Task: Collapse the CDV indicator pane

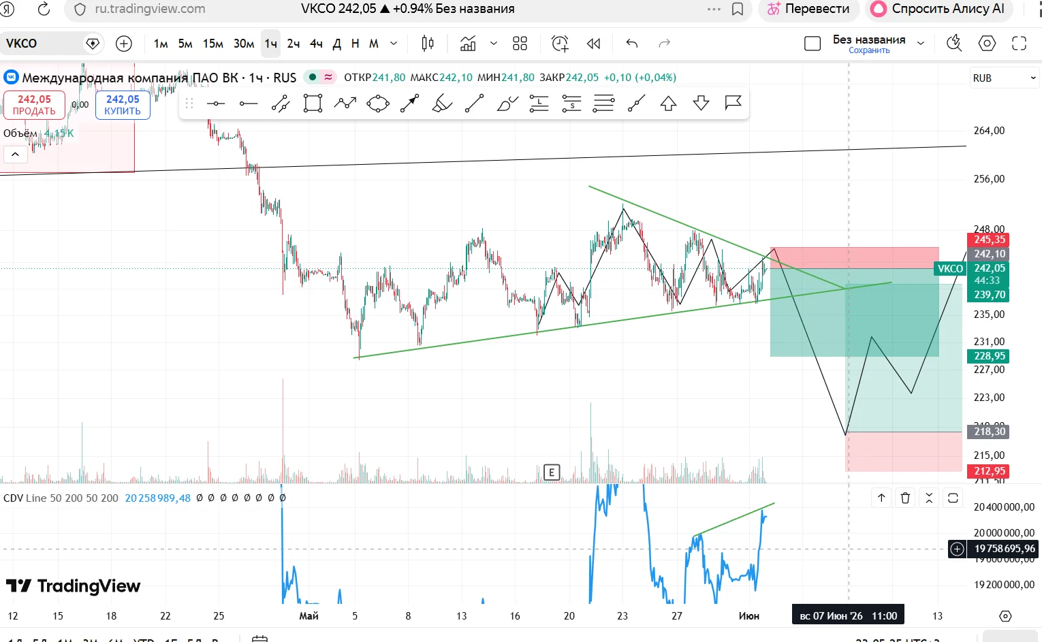Action: tap(929, 498)
